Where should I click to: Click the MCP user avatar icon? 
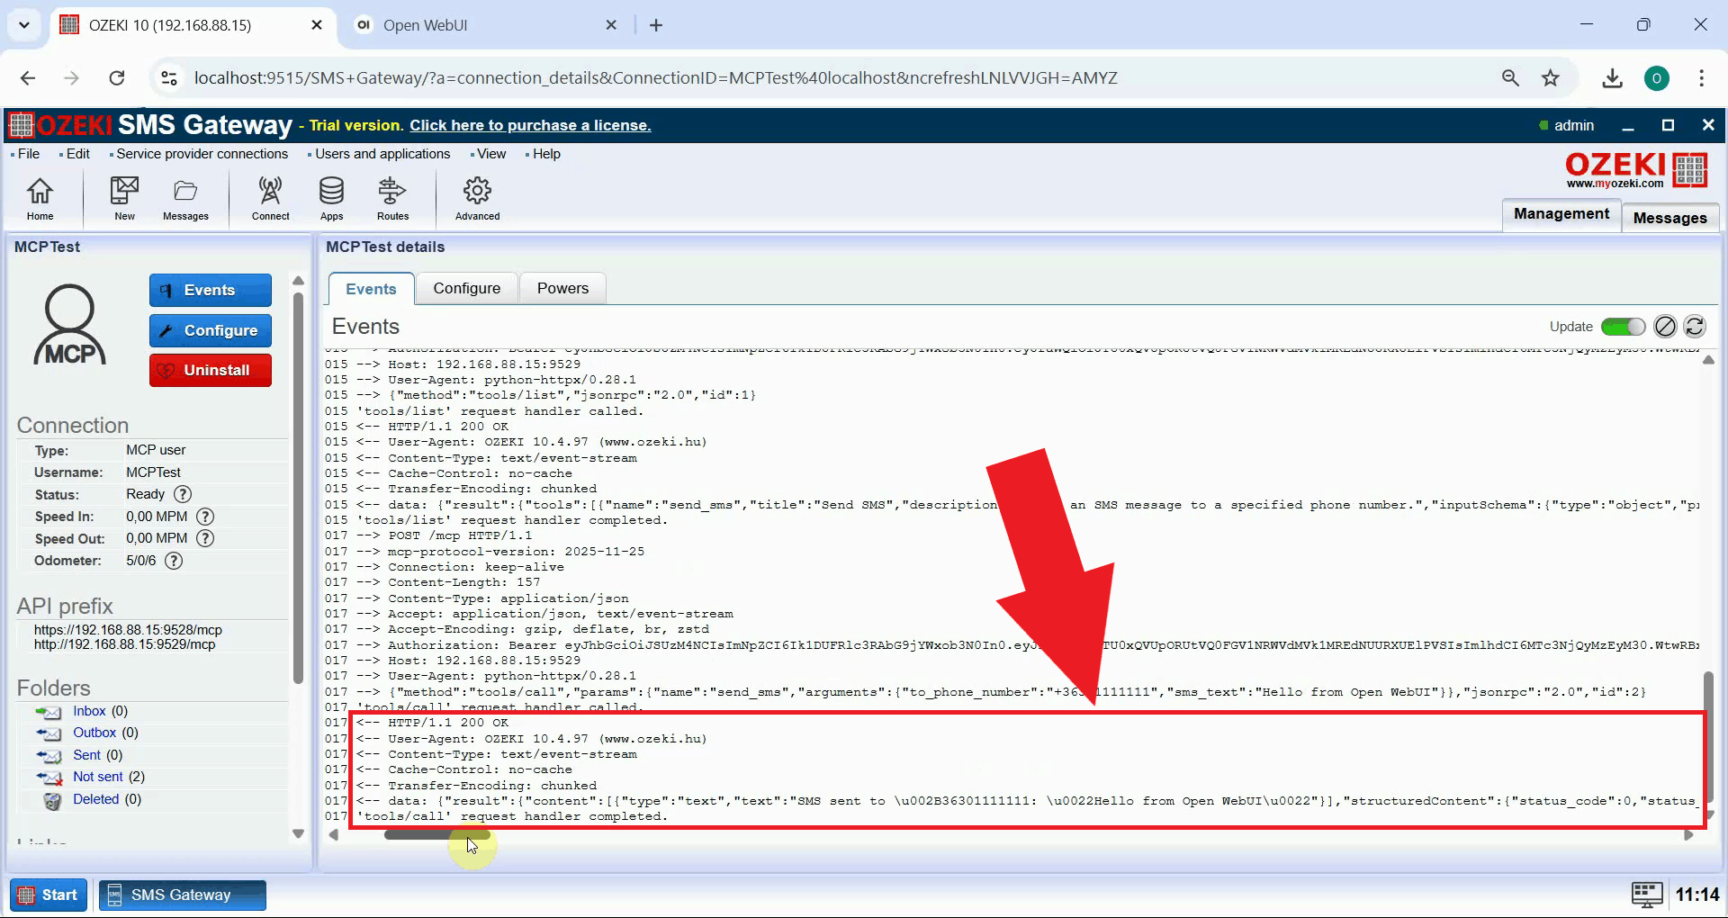click(x=69, y=325)
